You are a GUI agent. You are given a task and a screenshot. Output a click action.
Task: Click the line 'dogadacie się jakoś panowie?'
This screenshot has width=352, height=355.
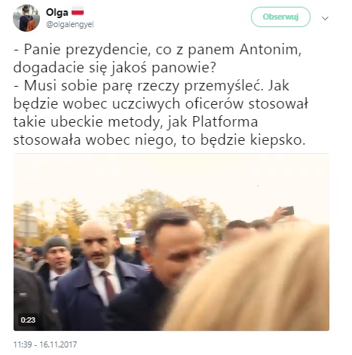(115, 68)
